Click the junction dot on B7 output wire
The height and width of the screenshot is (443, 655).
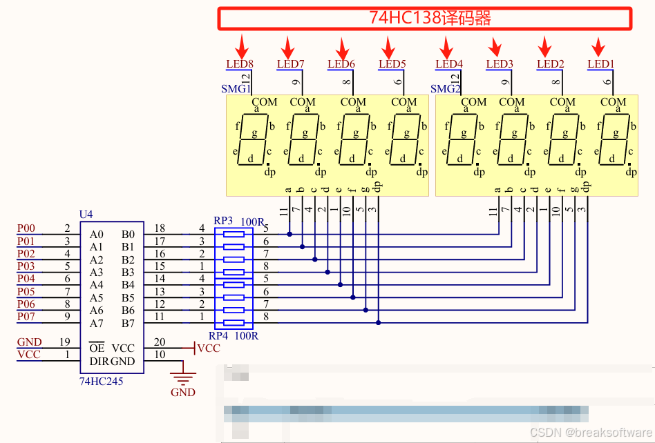(378, 323)
